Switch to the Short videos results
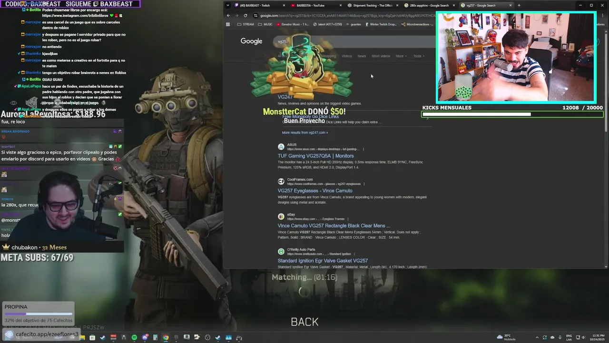Viewport: 609px width, 343px height. point(381,56)
